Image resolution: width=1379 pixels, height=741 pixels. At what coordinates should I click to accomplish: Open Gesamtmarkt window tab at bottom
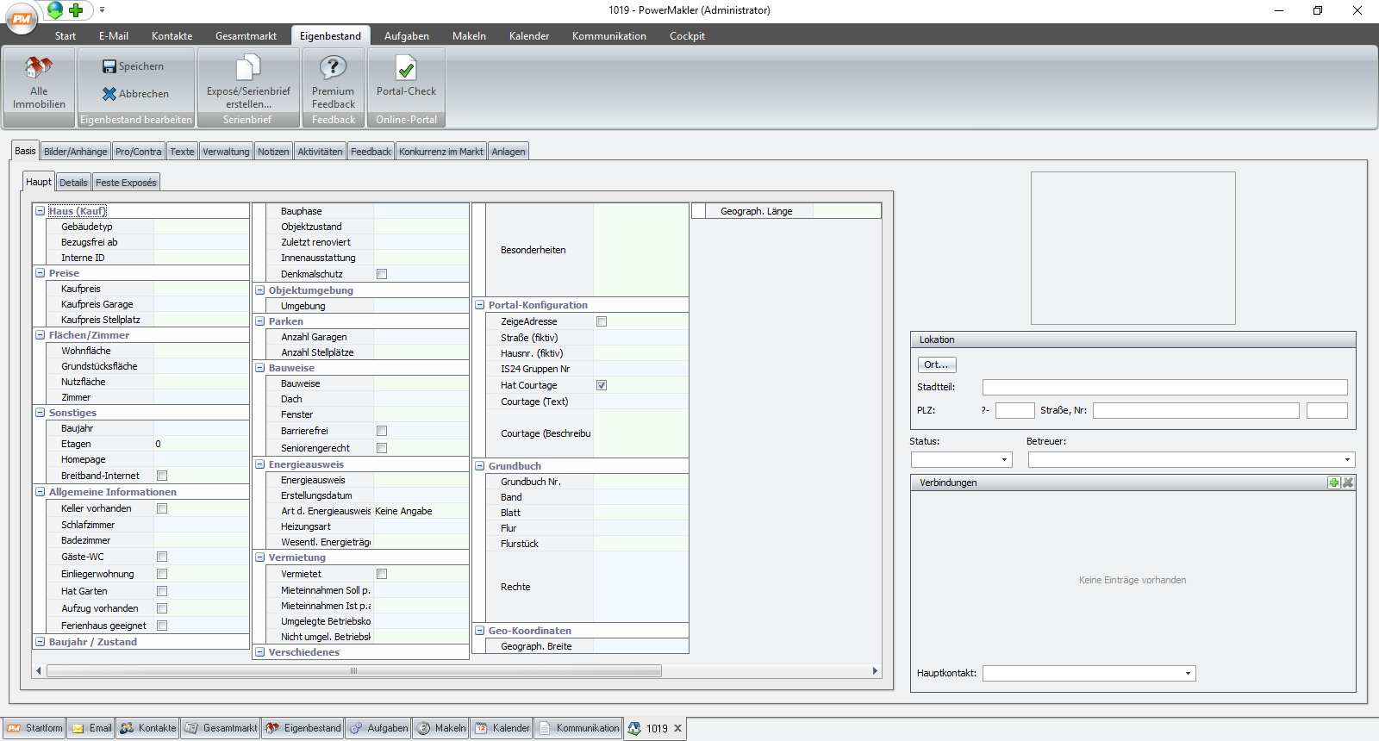tap(220, 728)
